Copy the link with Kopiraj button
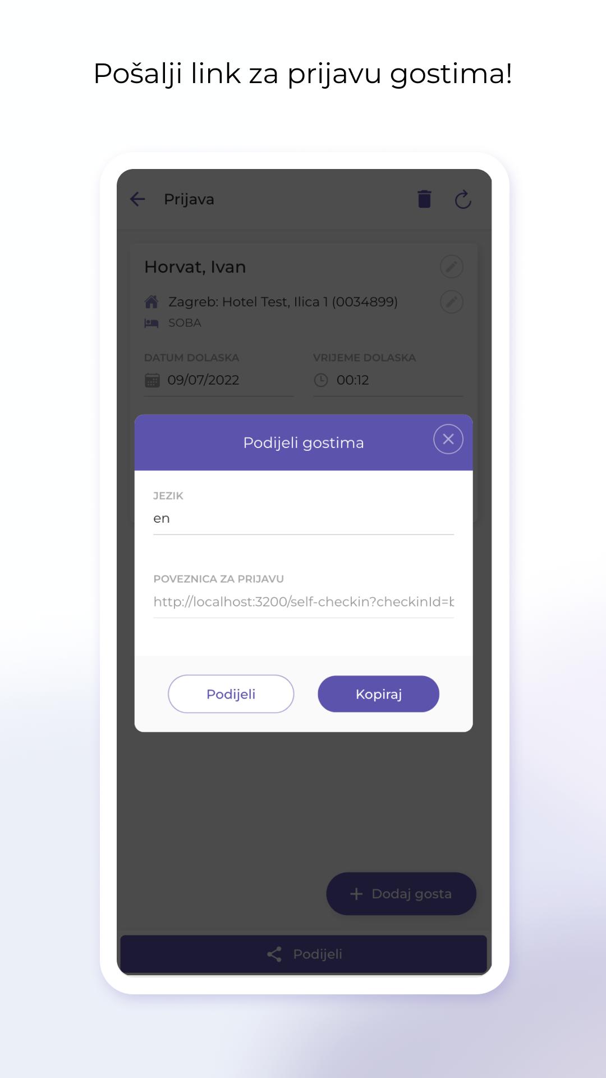The width and height of the screenshot is (606, 1078). [379, 694]
